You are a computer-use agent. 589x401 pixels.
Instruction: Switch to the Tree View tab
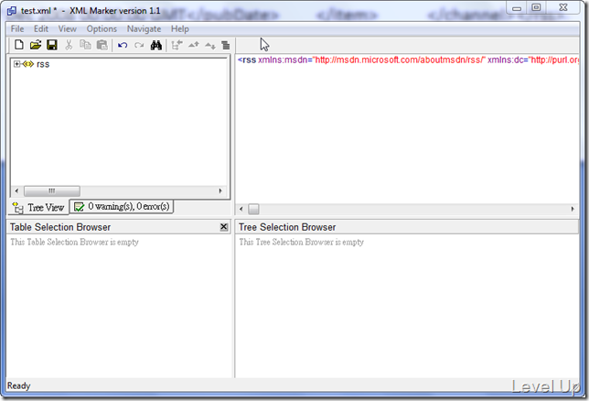(38, 207)
